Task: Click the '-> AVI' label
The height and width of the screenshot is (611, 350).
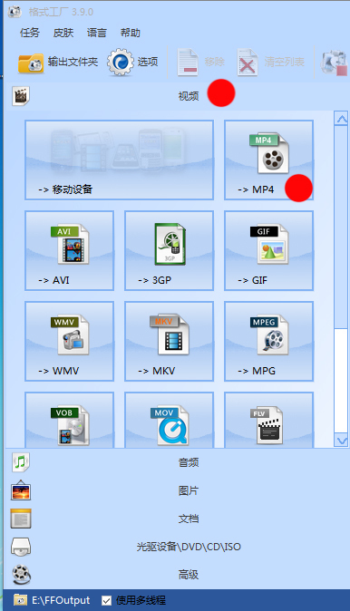Action: [x=53, y=280]
